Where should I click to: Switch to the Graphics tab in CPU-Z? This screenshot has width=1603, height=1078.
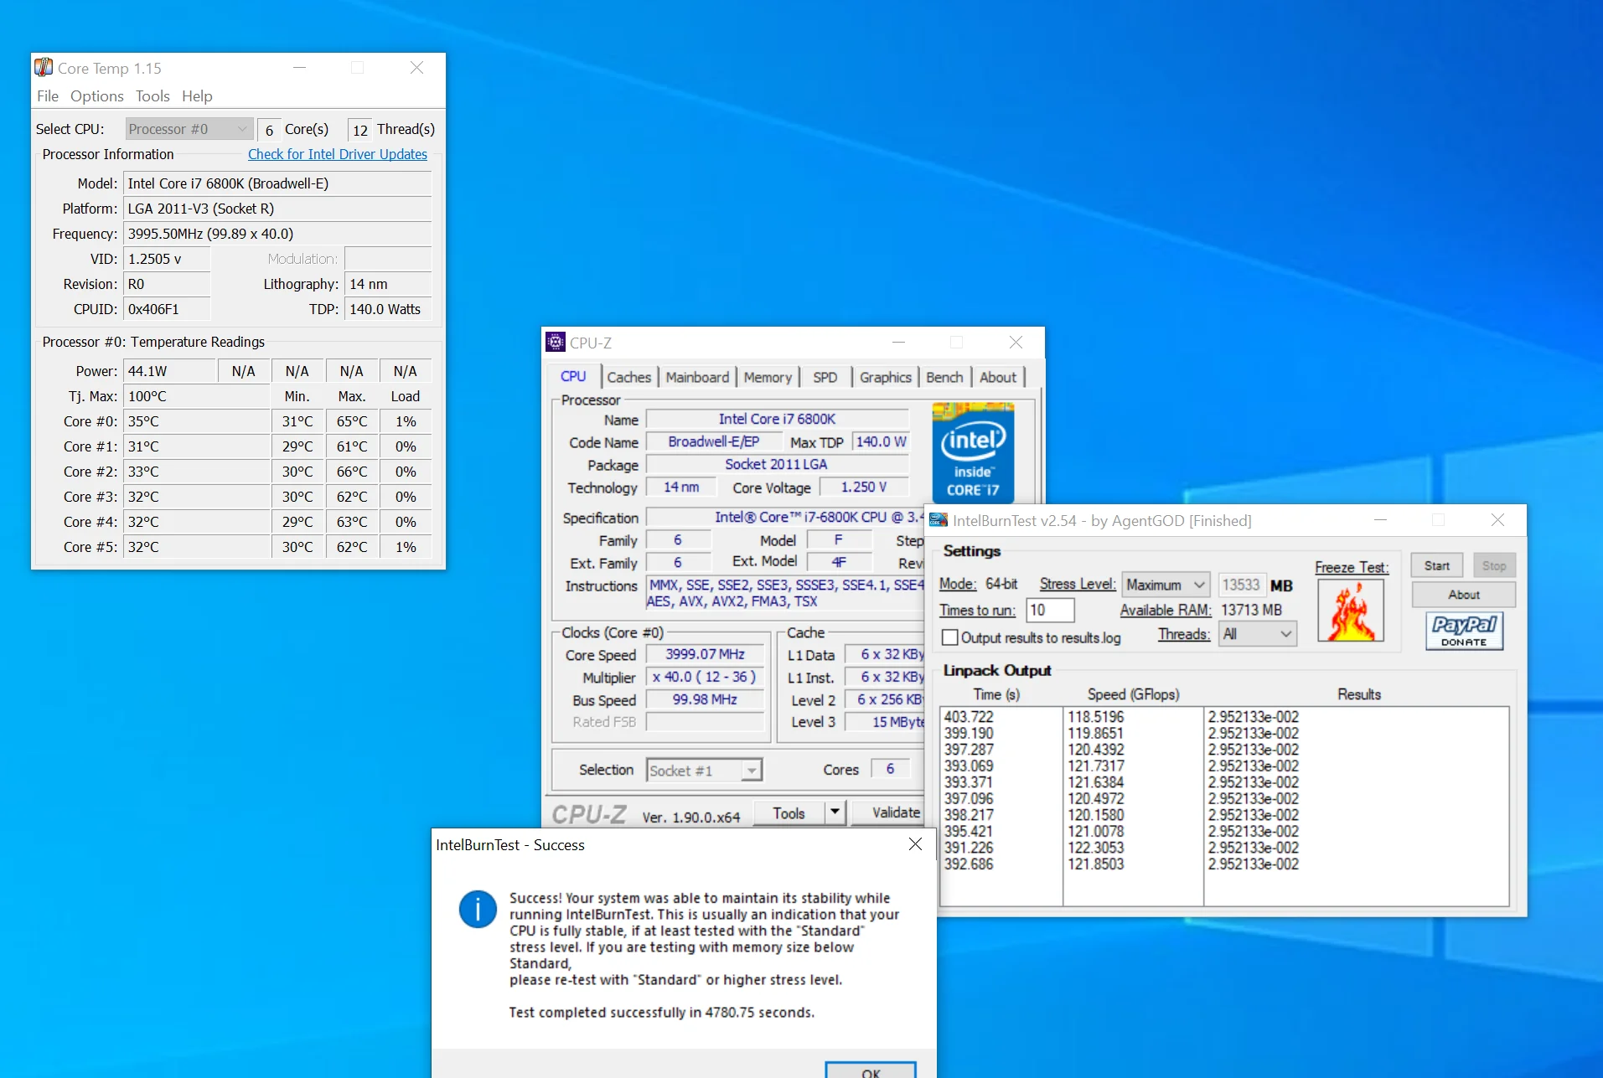click(885, 377)
